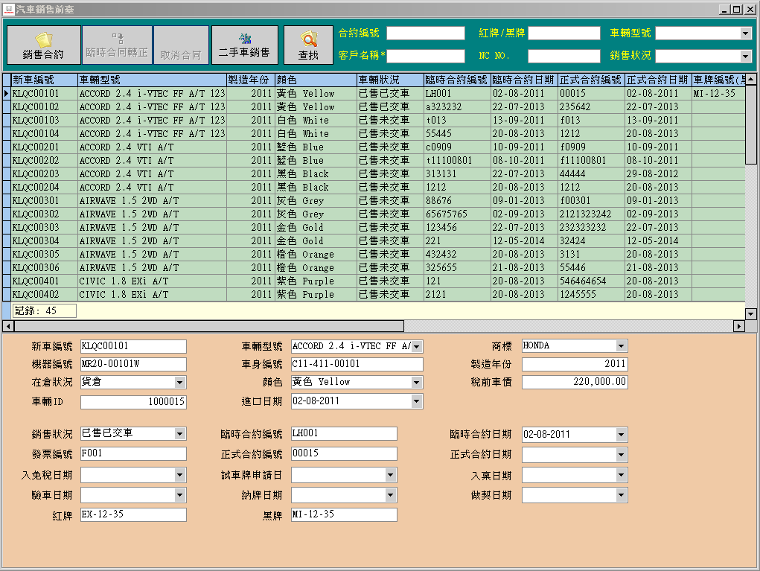
Task: Open the 銷售狀況 filter dropdown at top
Action: pyautogui.click(x=746, y=57)
